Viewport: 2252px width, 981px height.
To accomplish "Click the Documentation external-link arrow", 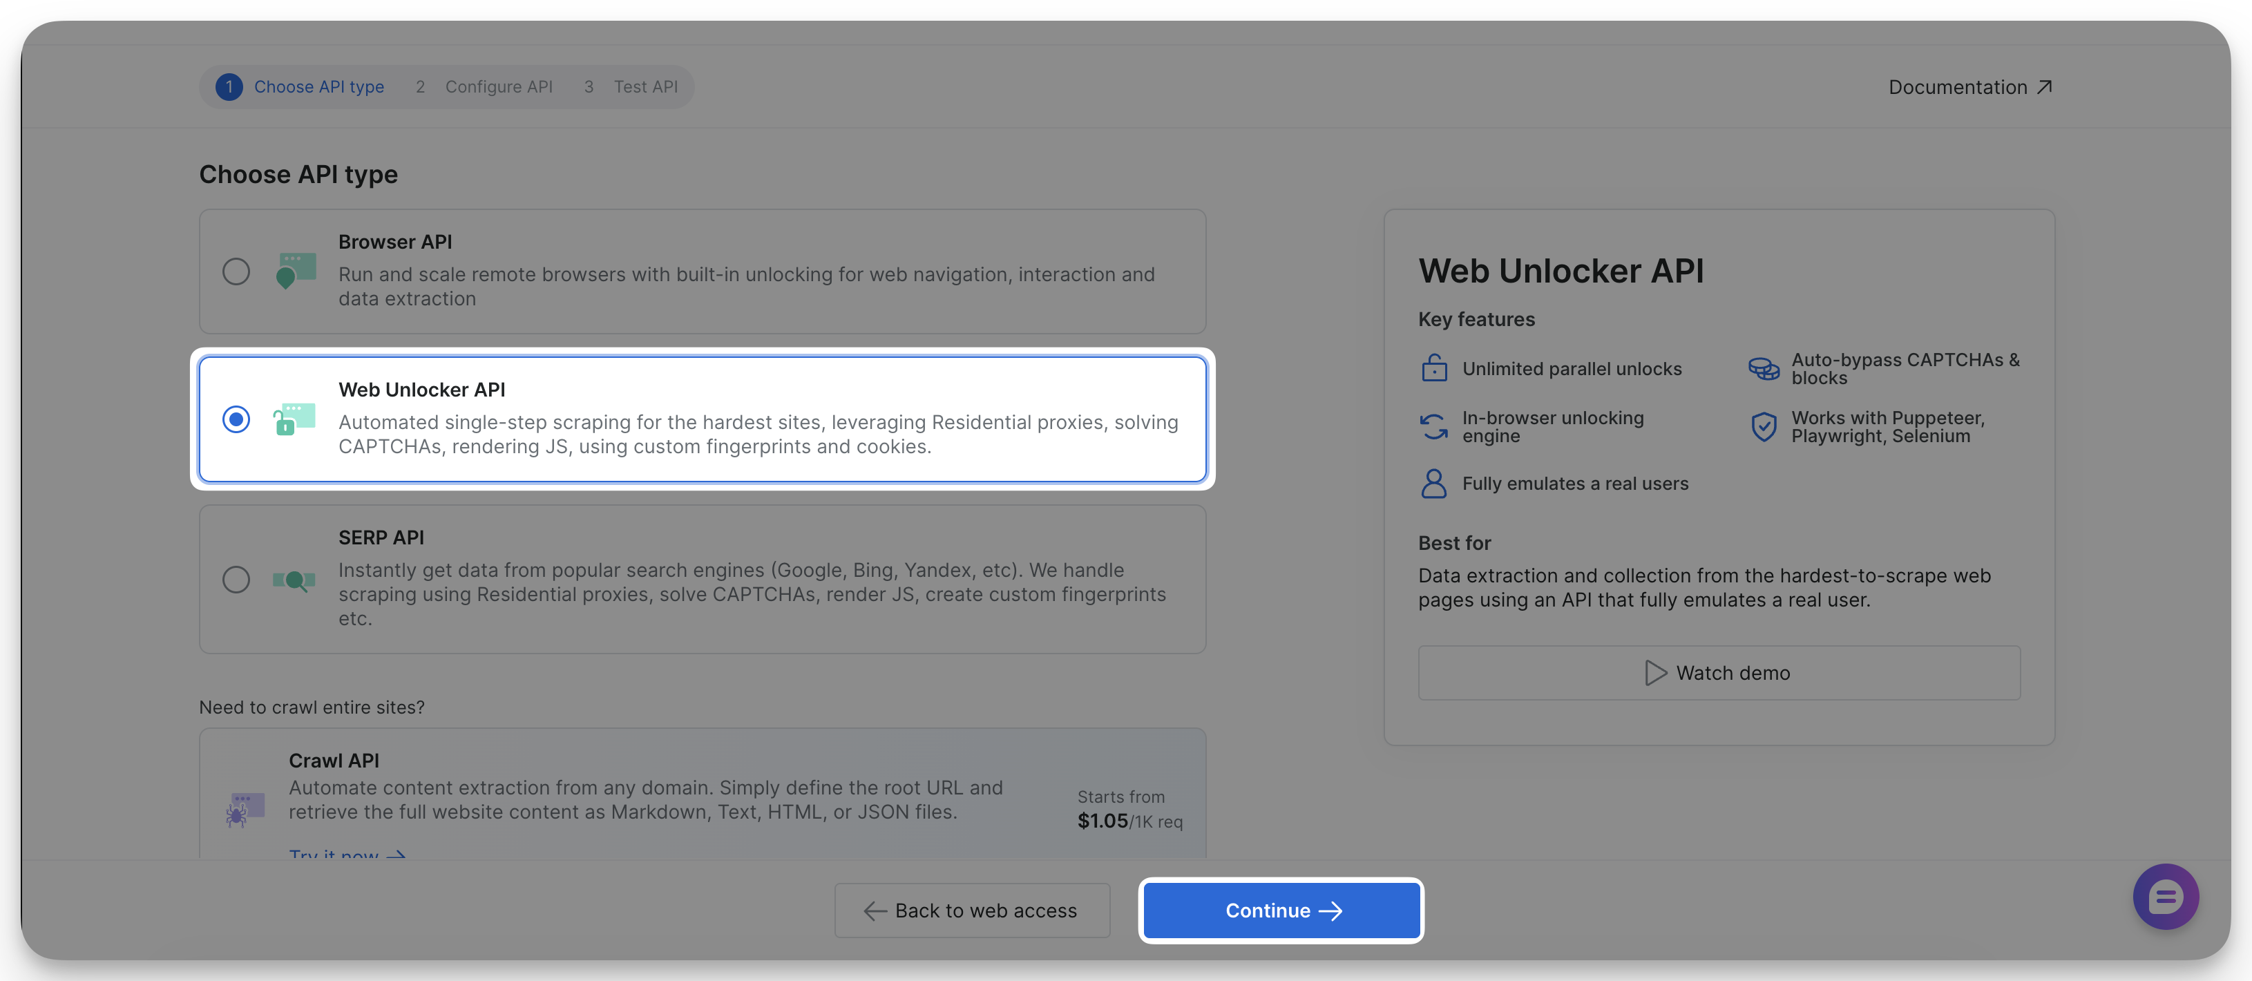I will pos(2045,86).
